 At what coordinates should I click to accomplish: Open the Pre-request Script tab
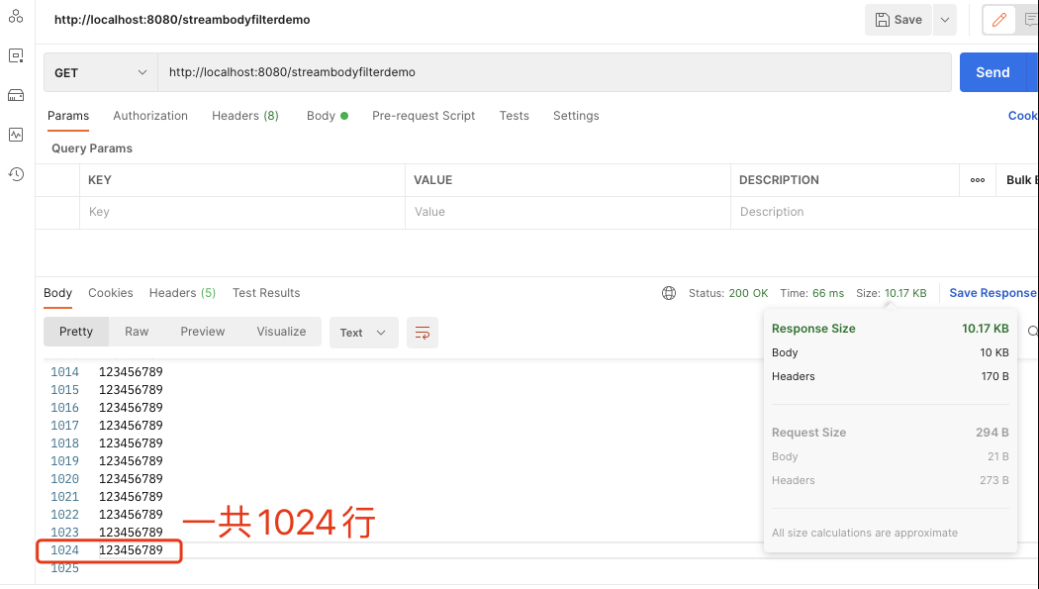[x=424, y=115]
